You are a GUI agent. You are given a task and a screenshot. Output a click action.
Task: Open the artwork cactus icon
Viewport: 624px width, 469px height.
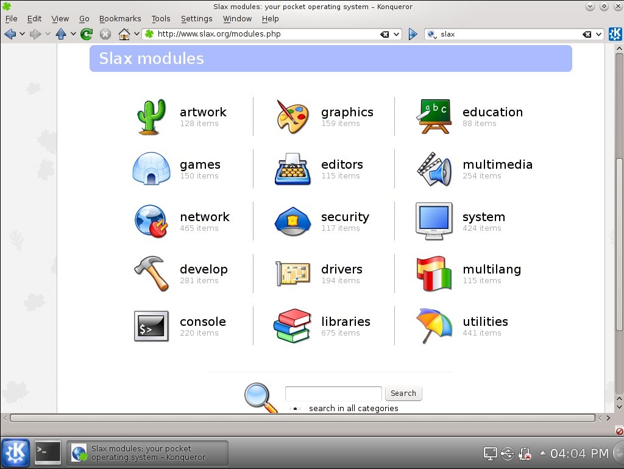coord(151,116)
